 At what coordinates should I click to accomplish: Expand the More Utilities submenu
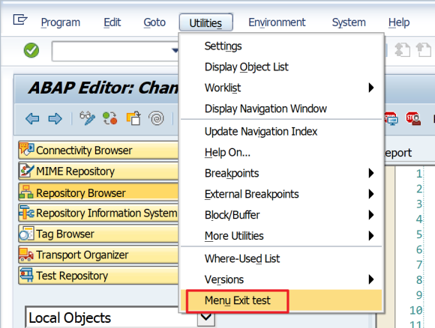281,236
